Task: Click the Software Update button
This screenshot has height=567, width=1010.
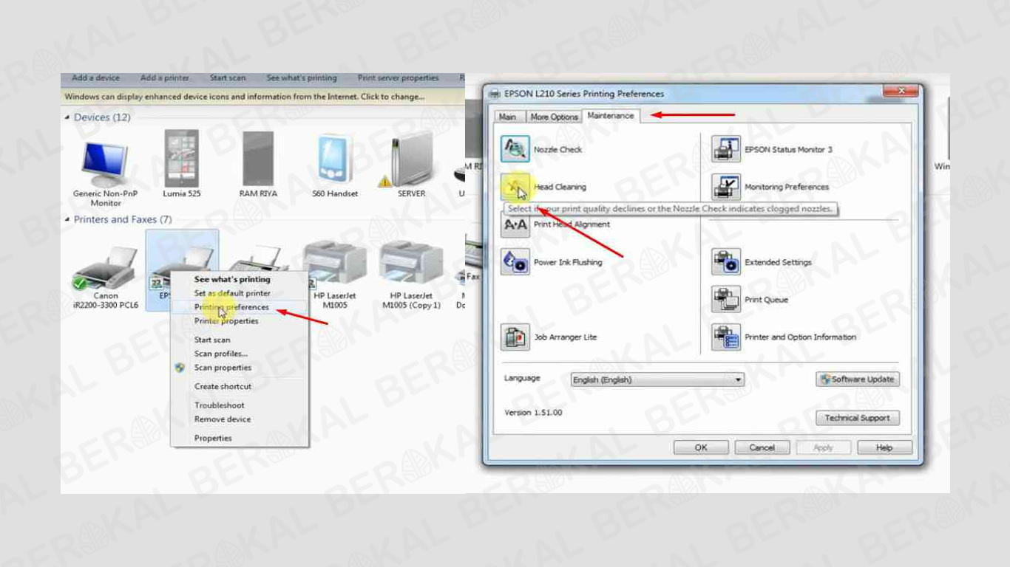Action: pos(858,379)
